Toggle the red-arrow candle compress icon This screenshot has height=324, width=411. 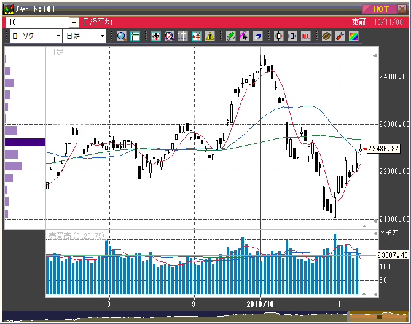[x=278, y=36]
